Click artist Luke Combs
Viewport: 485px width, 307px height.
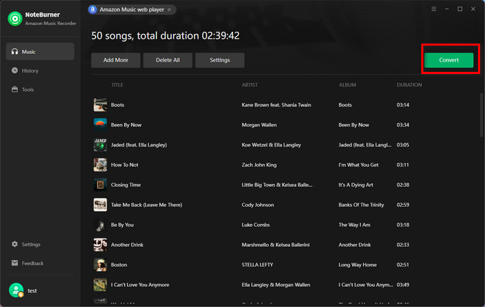(256, 225)
